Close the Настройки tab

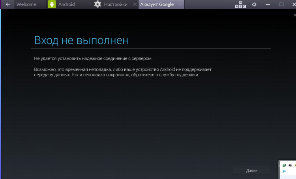[x=135, y=4]
